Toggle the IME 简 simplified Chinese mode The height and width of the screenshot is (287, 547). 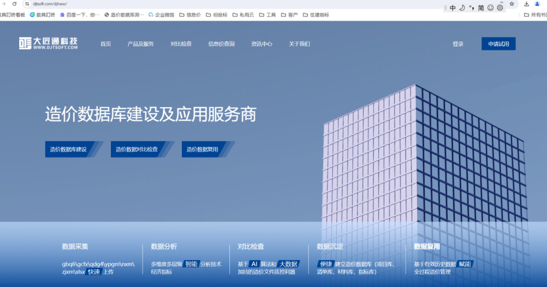(481, 8)
